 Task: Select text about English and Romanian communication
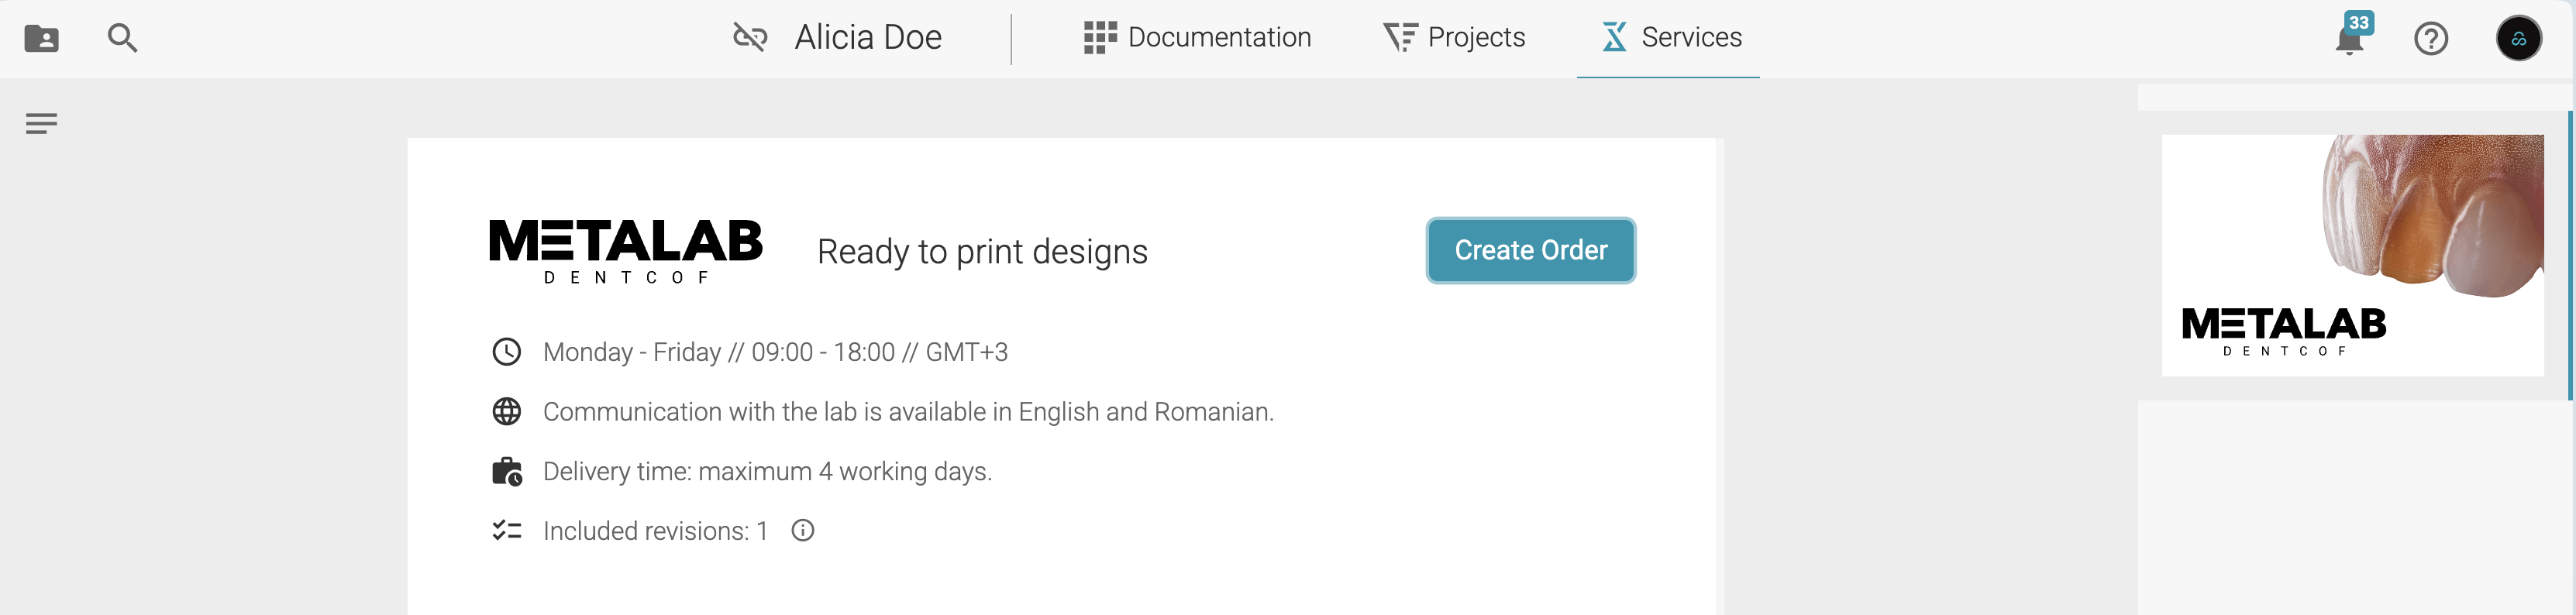coord(908,412)
